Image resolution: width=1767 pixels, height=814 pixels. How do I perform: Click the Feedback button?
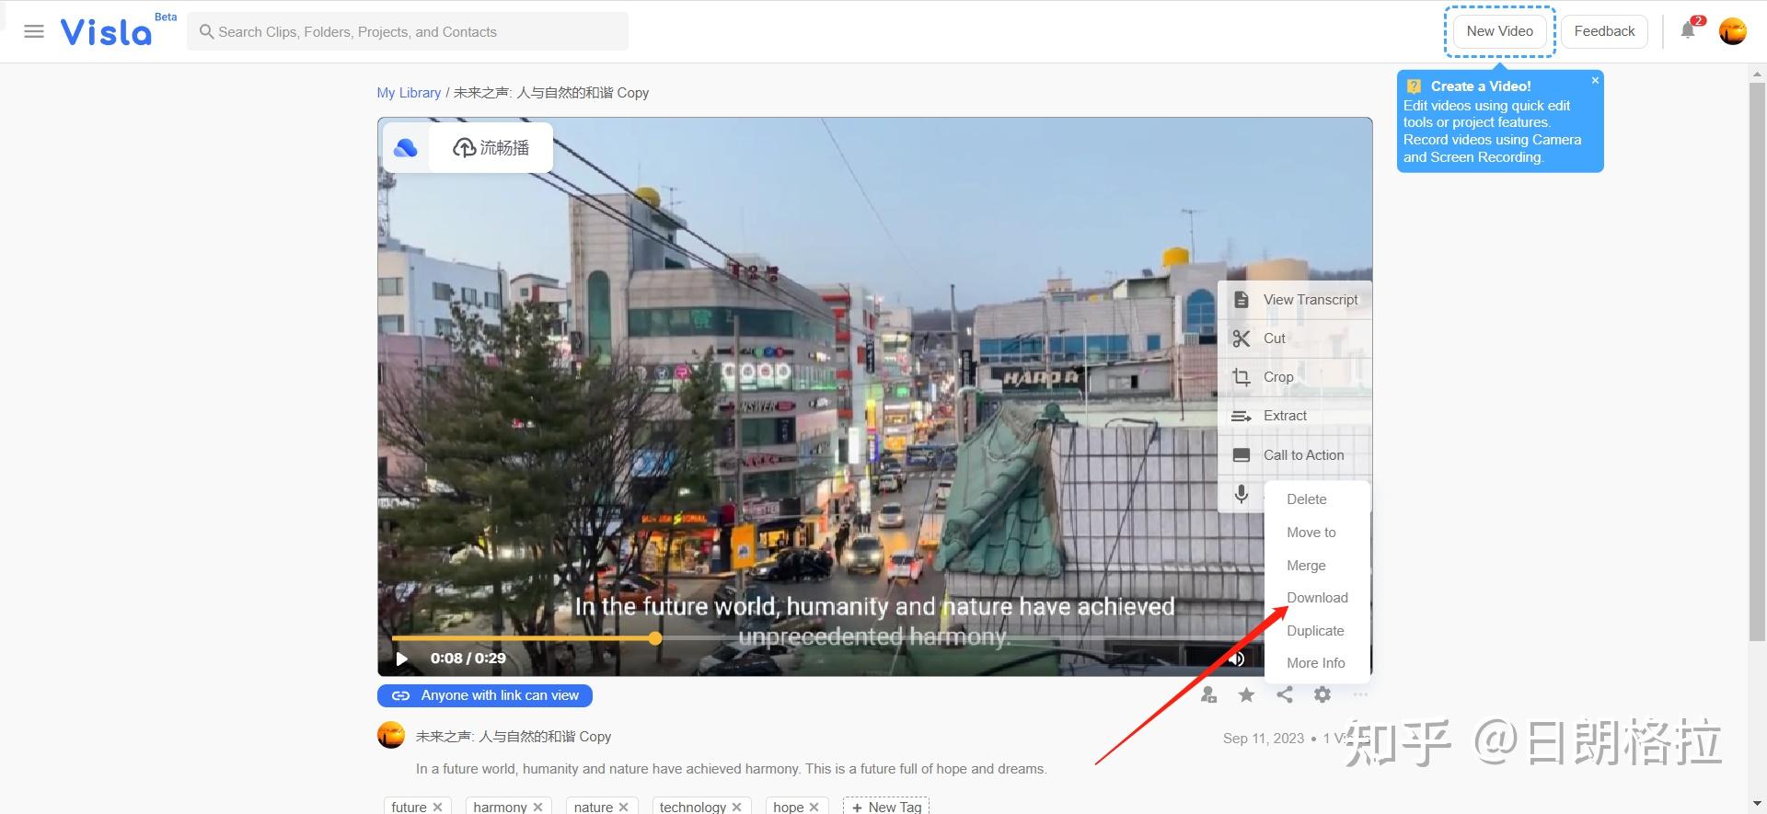pyautogui.click(x=1604, y=31)
